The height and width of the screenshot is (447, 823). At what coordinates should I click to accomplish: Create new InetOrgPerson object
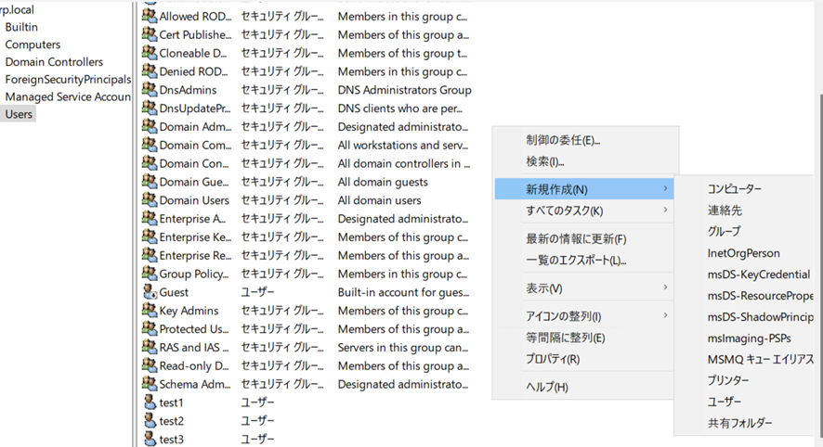(744, 253)
